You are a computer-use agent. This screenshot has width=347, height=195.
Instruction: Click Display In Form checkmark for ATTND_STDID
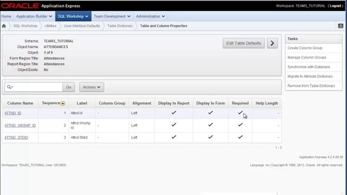click(x=210, y=137)
